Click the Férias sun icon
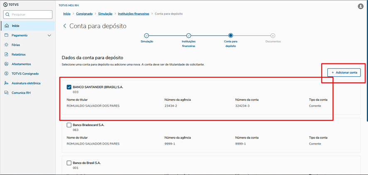Image resolution: width=368 pixels, height=175 pixels. tap(7, 45)
